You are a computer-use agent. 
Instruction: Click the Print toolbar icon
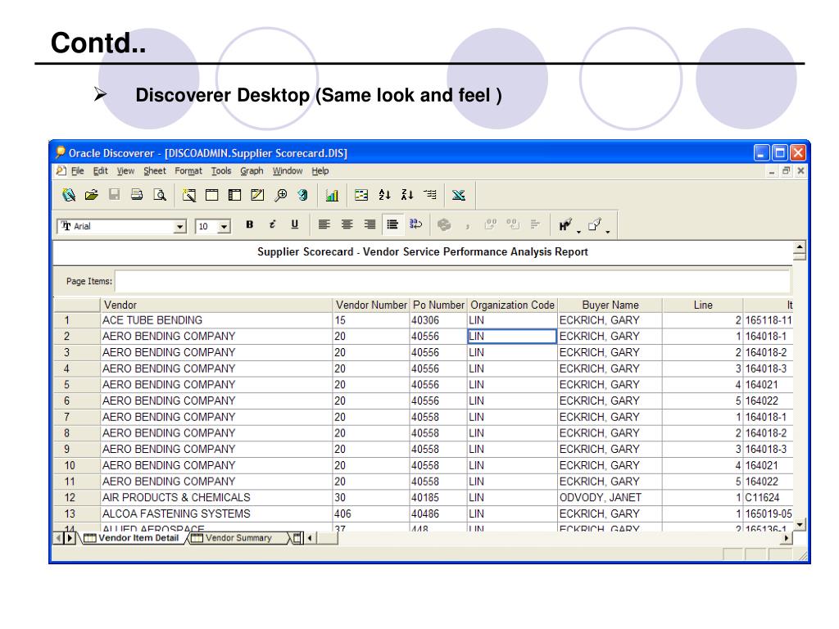137,195
